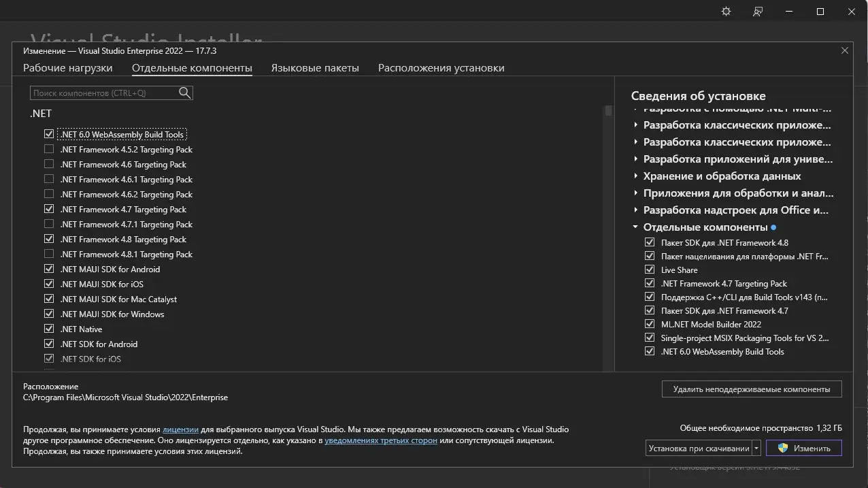The width and height of the screenshot is (868, 488).
Task: Check .NET Framework 4.8.1 Targeting Pack
Action: (x=49, y=255)
